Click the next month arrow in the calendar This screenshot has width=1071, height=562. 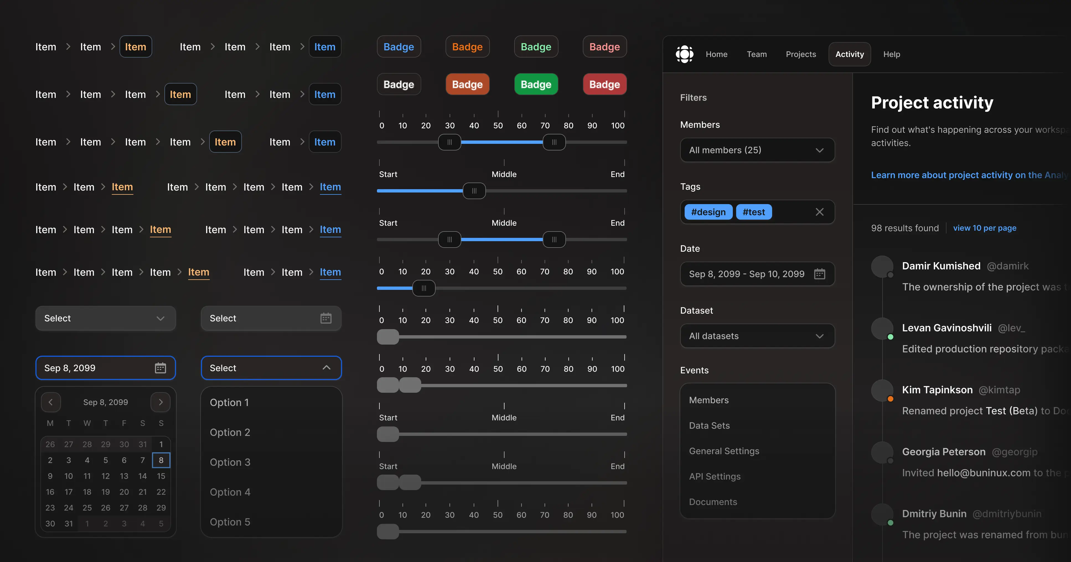161,402
